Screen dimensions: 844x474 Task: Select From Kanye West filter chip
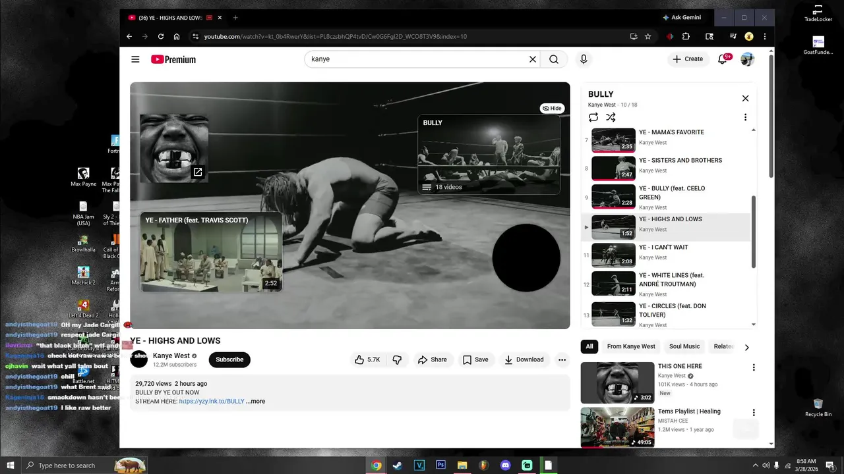631,346
